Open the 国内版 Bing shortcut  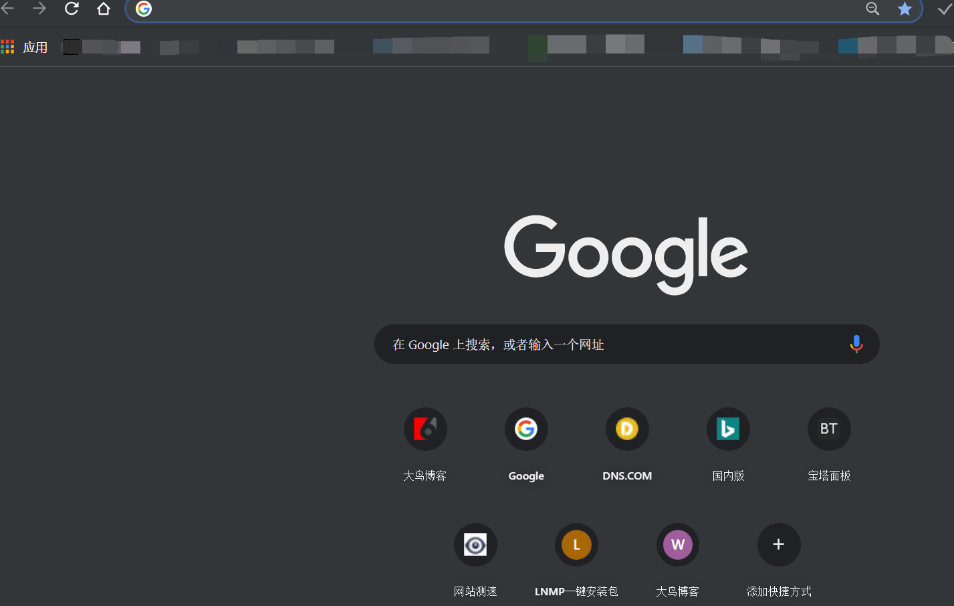[x=728, y=429]
